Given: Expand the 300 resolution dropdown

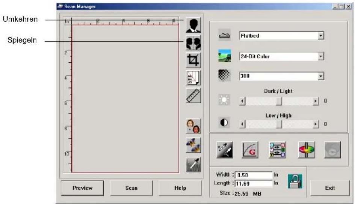Looking at the screenshot, I should (320, 76).
